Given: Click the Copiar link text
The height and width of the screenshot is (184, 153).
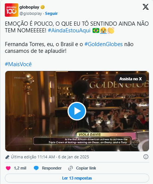Looking at the screenshot, I should 86,168.
